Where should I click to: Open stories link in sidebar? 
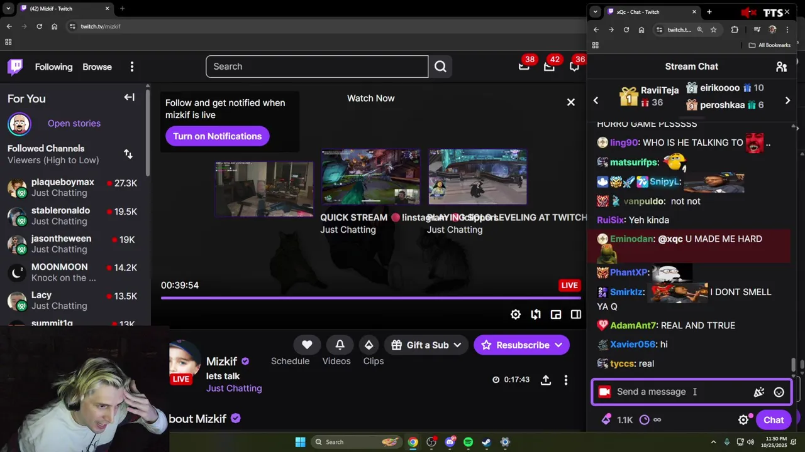click(x=74, y=123)
